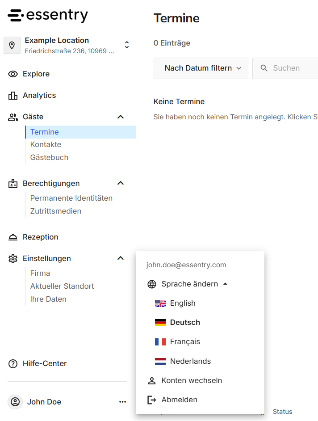This screenshot has height=421, width=318.
Task: Click the Hilfe-Center question mark icon
Action: 13,363
